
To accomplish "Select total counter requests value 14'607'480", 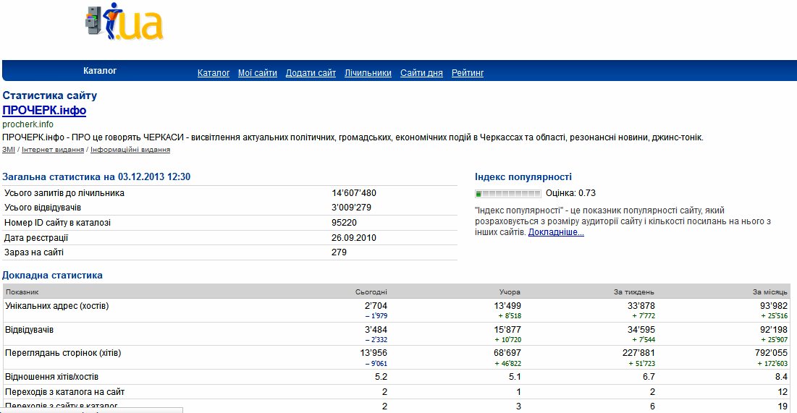I will (354, 193).
